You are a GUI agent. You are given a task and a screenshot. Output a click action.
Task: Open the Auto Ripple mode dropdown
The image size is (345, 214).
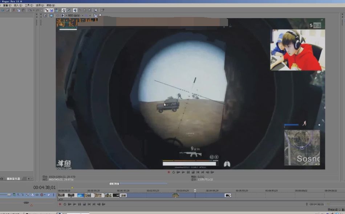60,10
